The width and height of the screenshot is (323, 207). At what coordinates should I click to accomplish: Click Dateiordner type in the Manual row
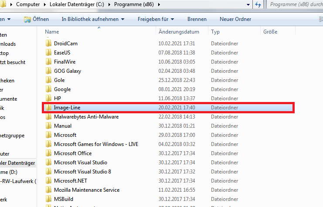click(224, 126)
